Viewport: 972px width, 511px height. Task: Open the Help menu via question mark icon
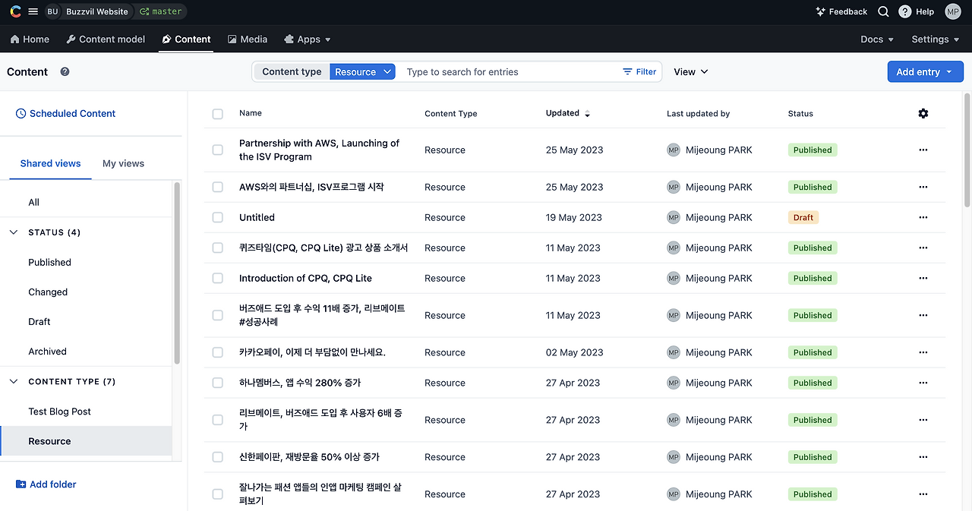[x=904, y=11]
